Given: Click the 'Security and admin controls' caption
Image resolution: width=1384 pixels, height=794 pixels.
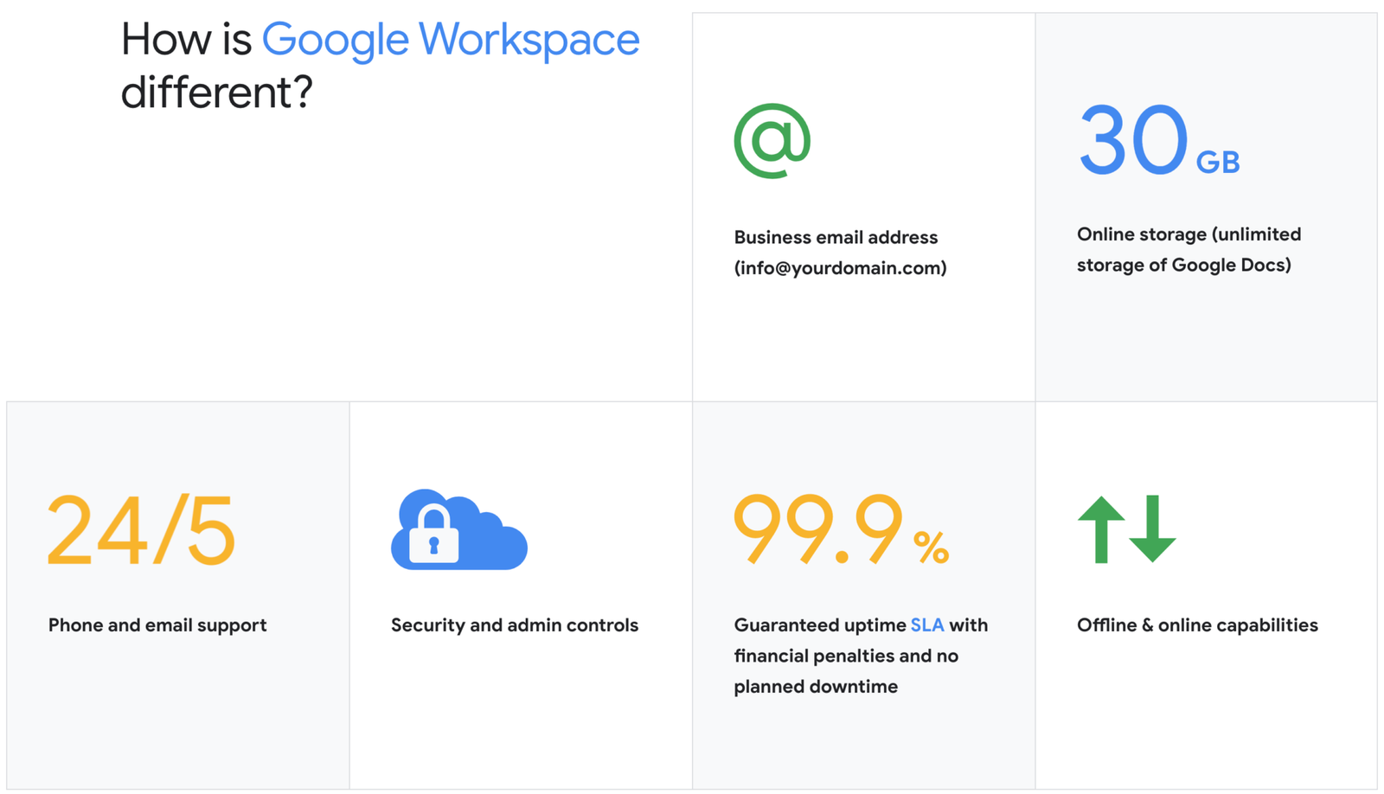Looking at the screenshot, I should (x=514, y=624).
